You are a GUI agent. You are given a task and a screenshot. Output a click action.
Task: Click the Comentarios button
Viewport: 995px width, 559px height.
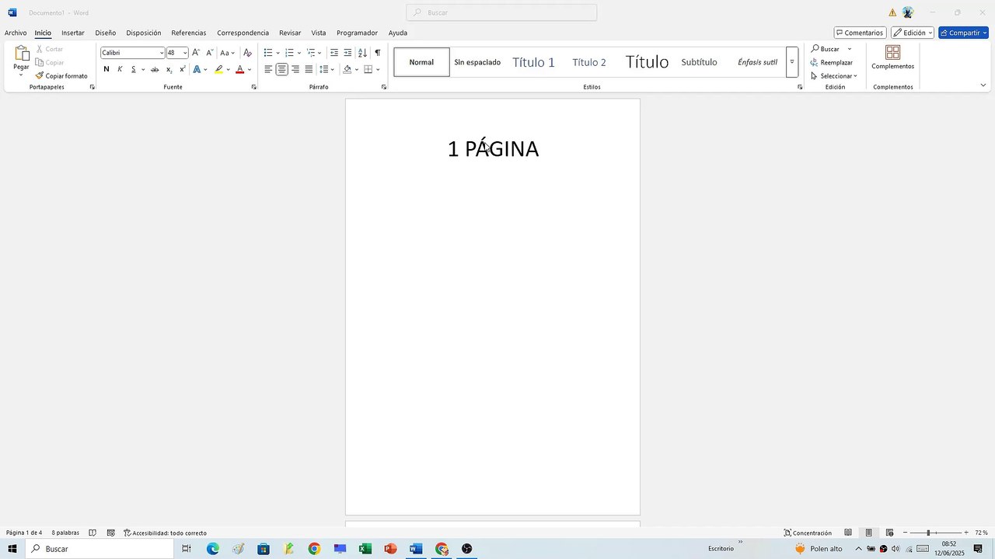click(x=860, y=33)
